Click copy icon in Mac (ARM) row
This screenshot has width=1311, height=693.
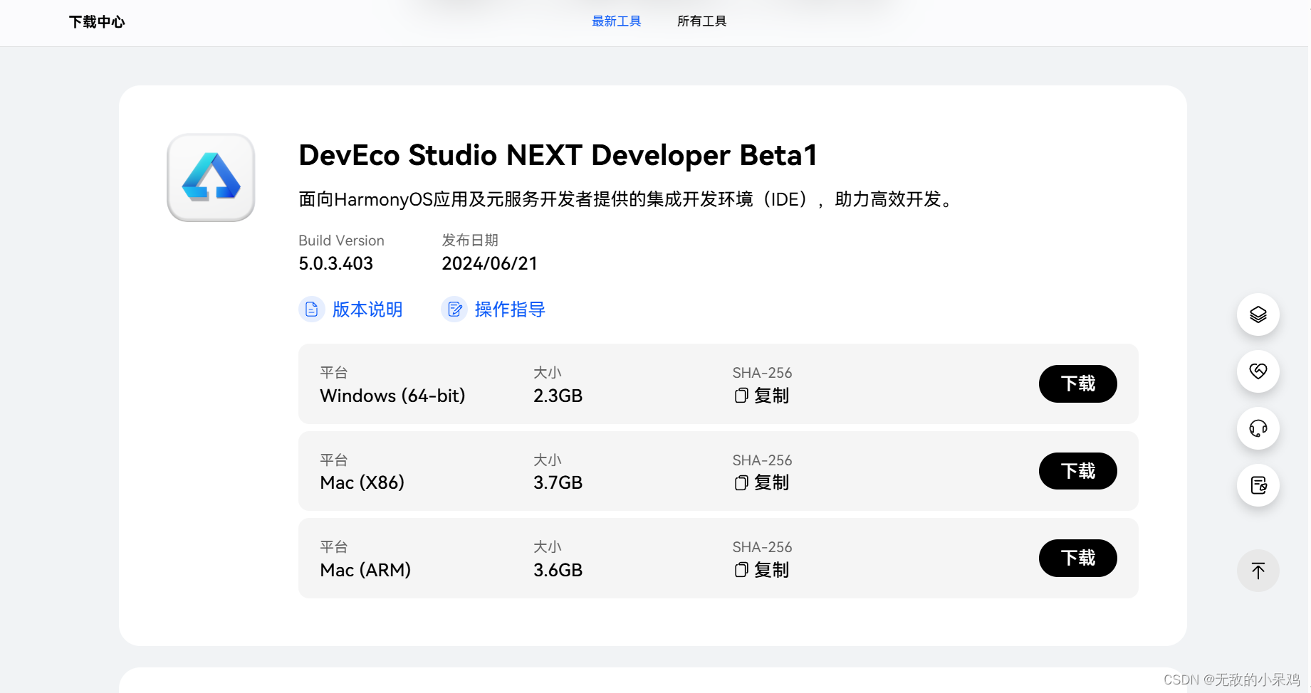(x=741, y=570)
